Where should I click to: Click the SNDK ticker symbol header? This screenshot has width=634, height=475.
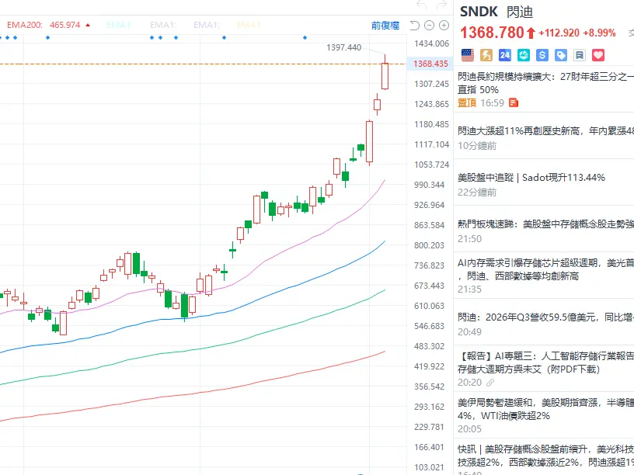[479, 12]
